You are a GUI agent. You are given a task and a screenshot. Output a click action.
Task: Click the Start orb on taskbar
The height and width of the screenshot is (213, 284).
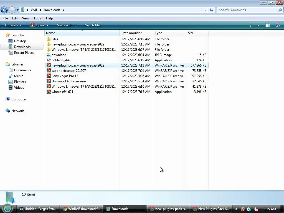click(x=7, y=209)
